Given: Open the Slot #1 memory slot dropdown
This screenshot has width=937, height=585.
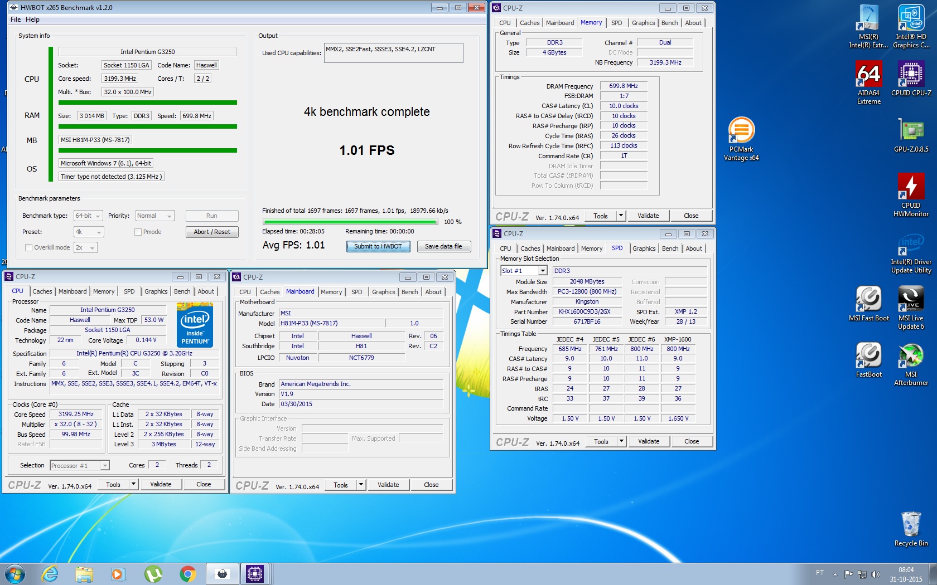Looking at the screenshot, I should point(524,271).
